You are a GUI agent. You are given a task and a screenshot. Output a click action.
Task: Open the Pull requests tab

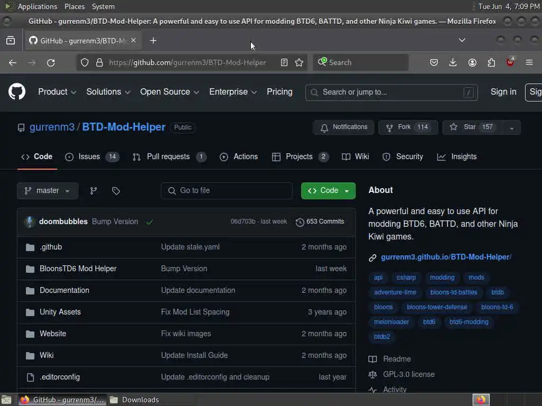click(x=169, y=156)
